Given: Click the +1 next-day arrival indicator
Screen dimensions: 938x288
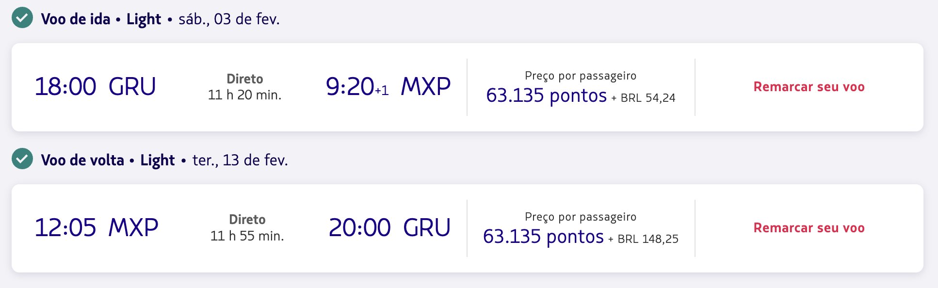Looking at the screenshot, I should point(382,91).
